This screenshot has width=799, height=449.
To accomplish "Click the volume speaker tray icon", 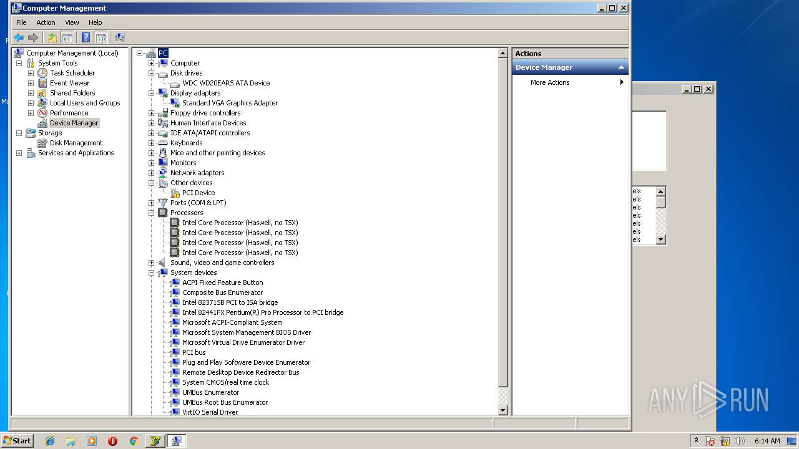I will tap(740, 441).
